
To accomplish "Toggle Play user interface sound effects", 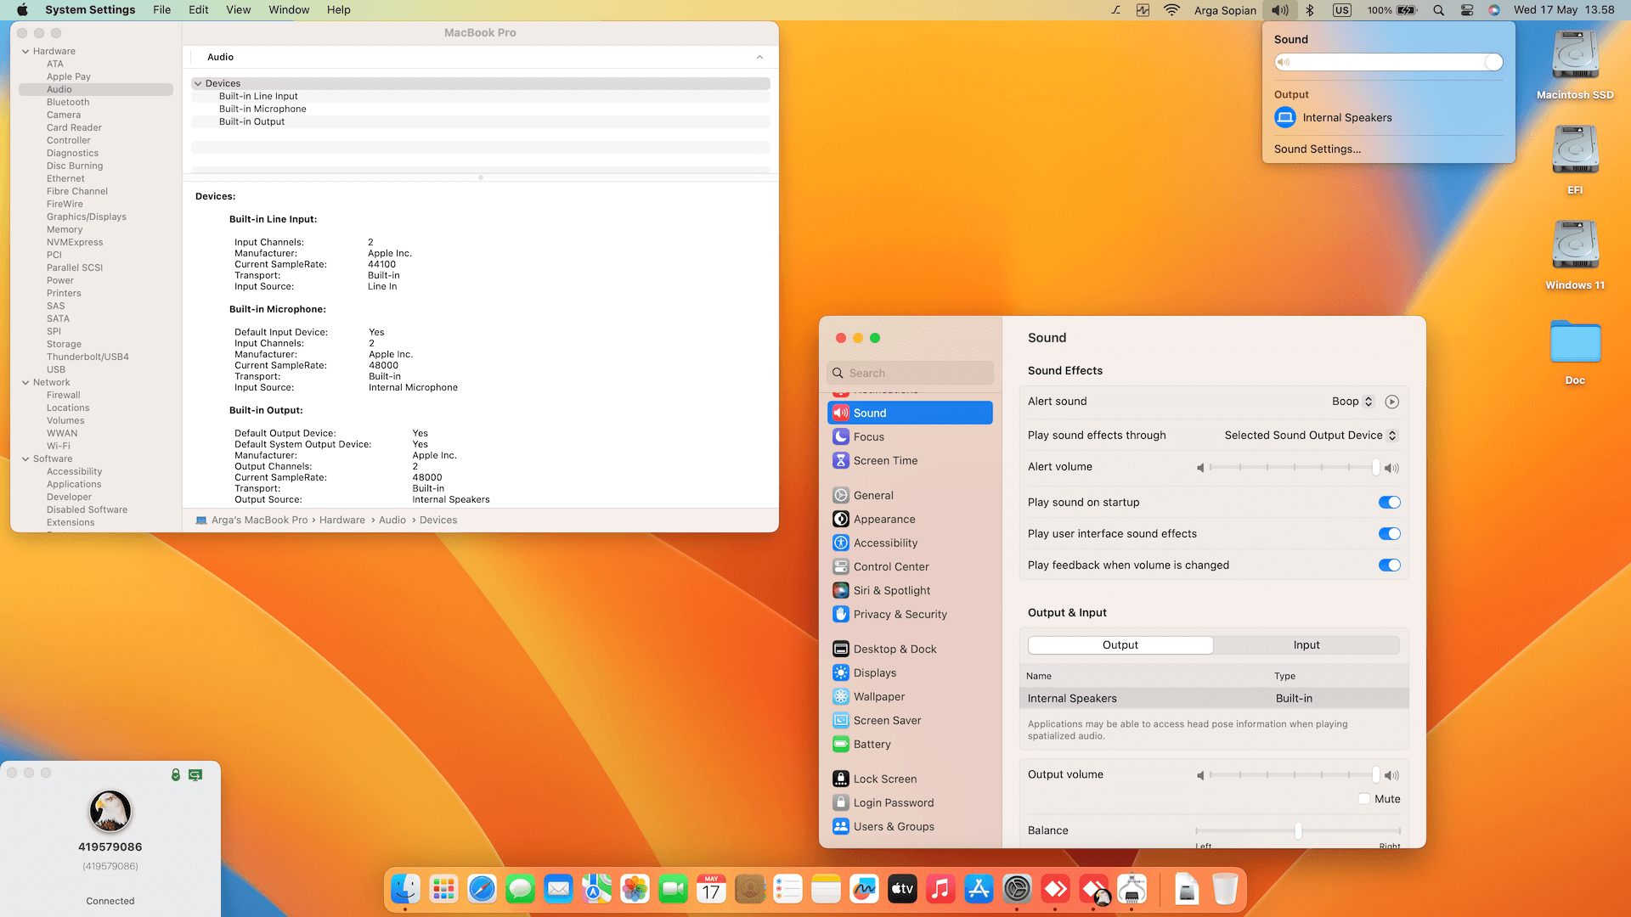I will pyautogui.click(x=1390, y=534).
